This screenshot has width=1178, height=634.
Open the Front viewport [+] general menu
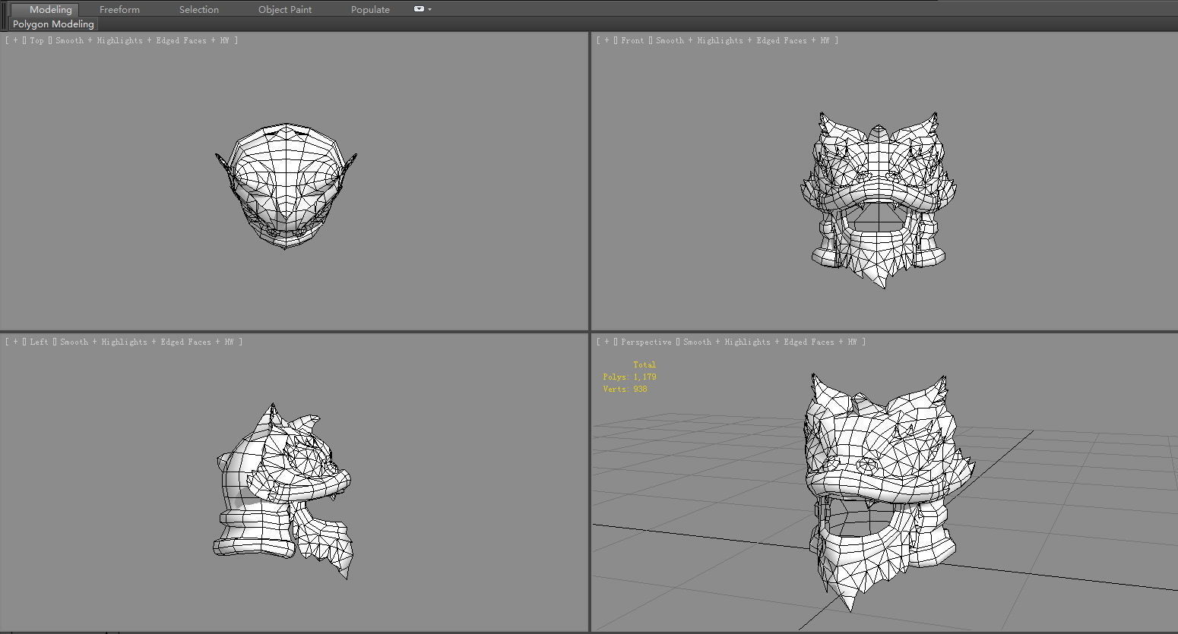pos(606,40)
